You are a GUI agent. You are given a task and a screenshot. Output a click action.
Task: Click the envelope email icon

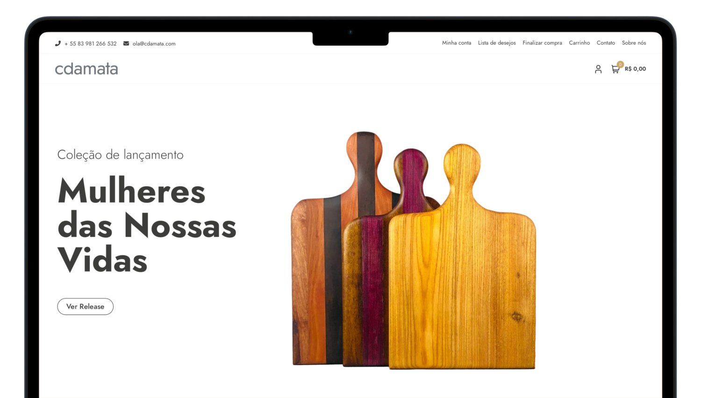(x=126, y=43)
